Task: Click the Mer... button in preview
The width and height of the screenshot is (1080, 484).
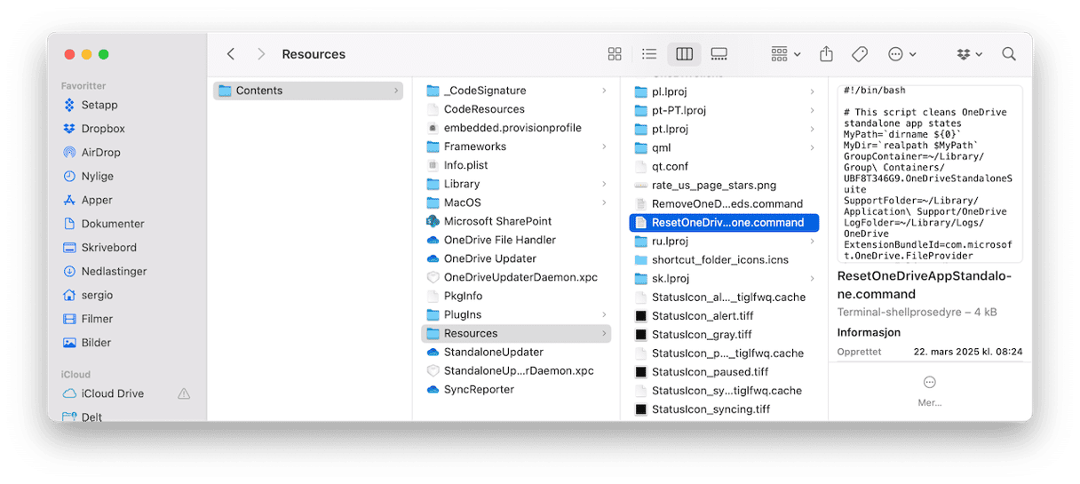Action: pyautogui.click(x=930, y=391)
